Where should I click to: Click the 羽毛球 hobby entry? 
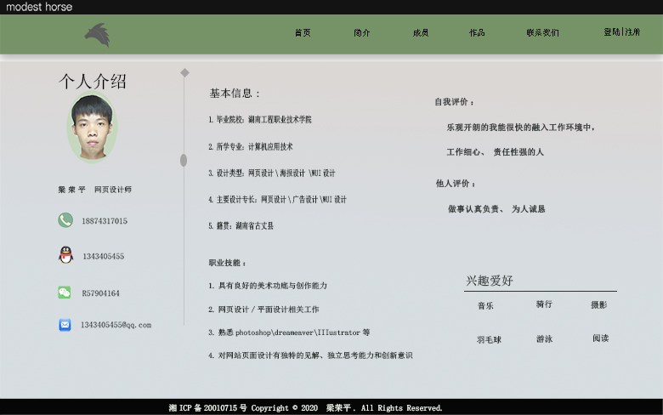tap(489, 339)
